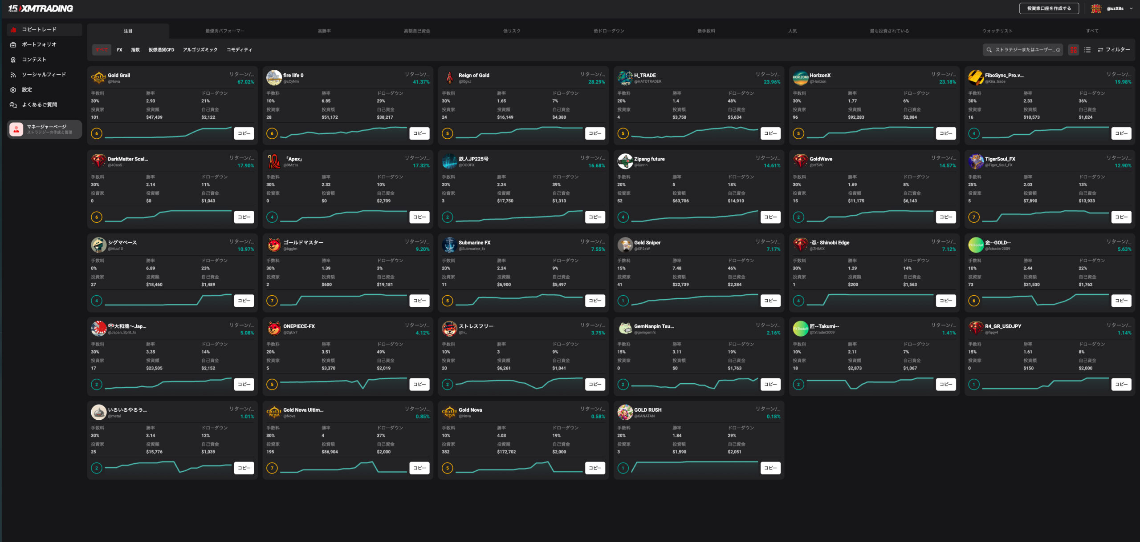This screenshot has height=542, width=1140.
Task: Switch to ウォッチリスト tab
Action: (997, 31)
